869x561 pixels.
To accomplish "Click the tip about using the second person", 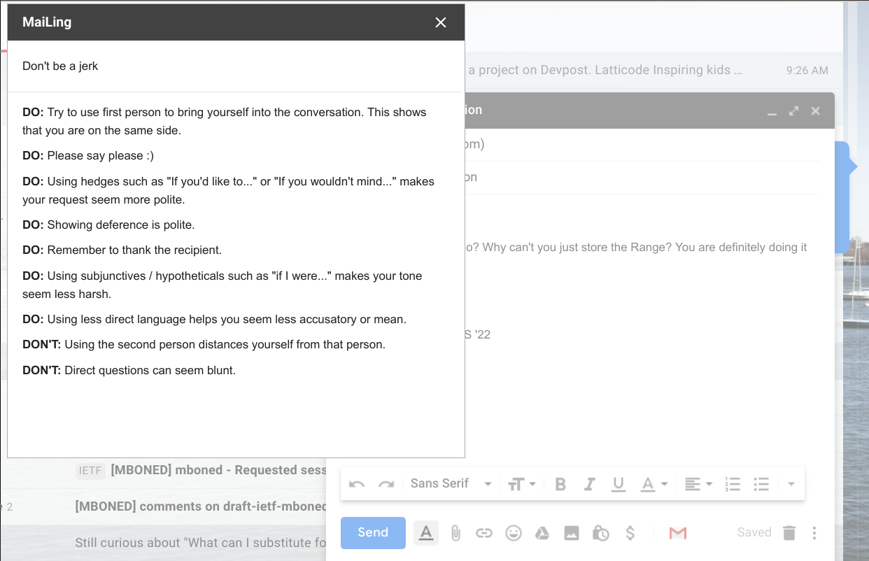I will [x=204, y=345].
